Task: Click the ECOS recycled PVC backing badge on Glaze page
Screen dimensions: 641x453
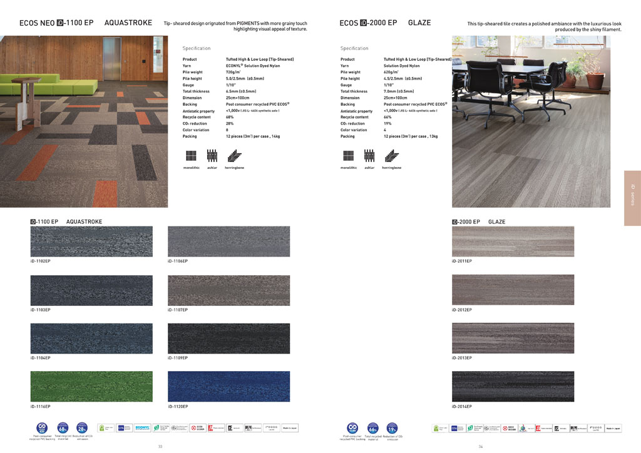Action: (x=352, y=428)
